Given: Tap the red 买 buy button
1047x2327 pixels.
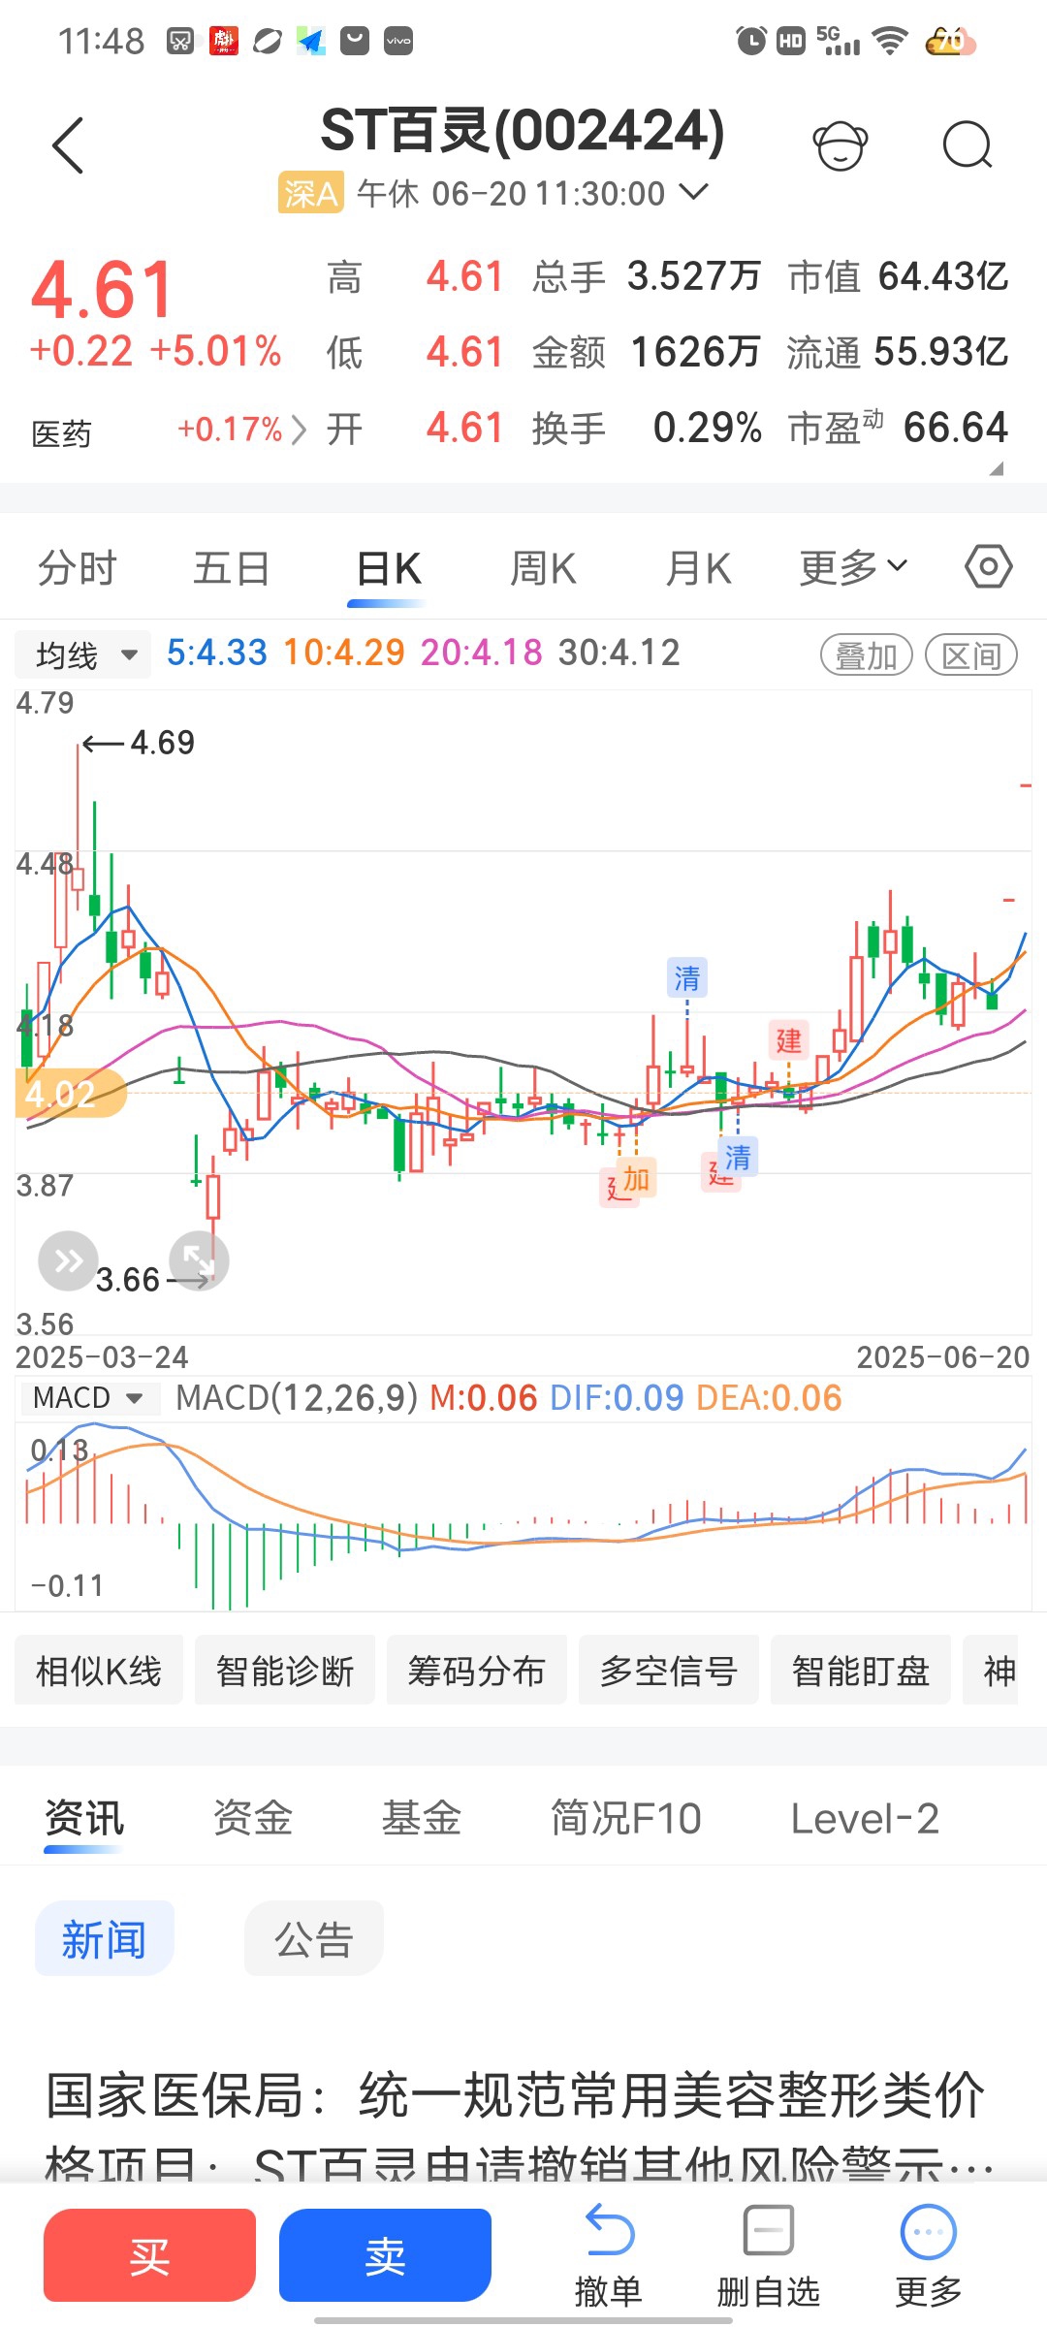Looking at the screenshot, I should pyautogui.click(x=150, y=2255).
